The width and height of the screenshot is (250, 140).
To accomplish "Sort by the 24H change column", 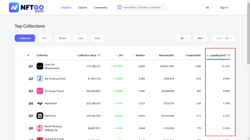I will coord(119,55).
